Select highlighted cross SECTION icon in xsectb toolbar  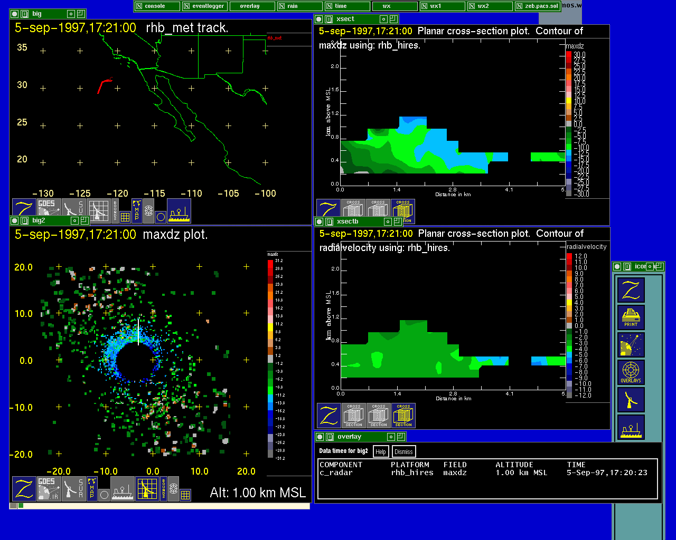[403, 416]
